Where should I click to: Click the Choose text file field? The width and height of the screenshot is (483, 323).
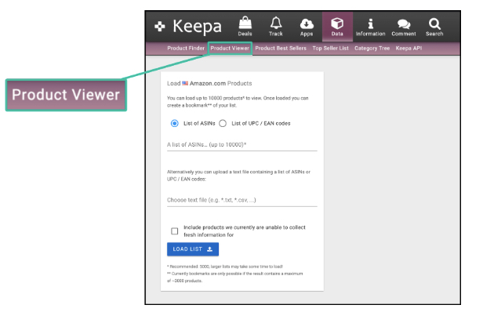[x=241, y=200]
